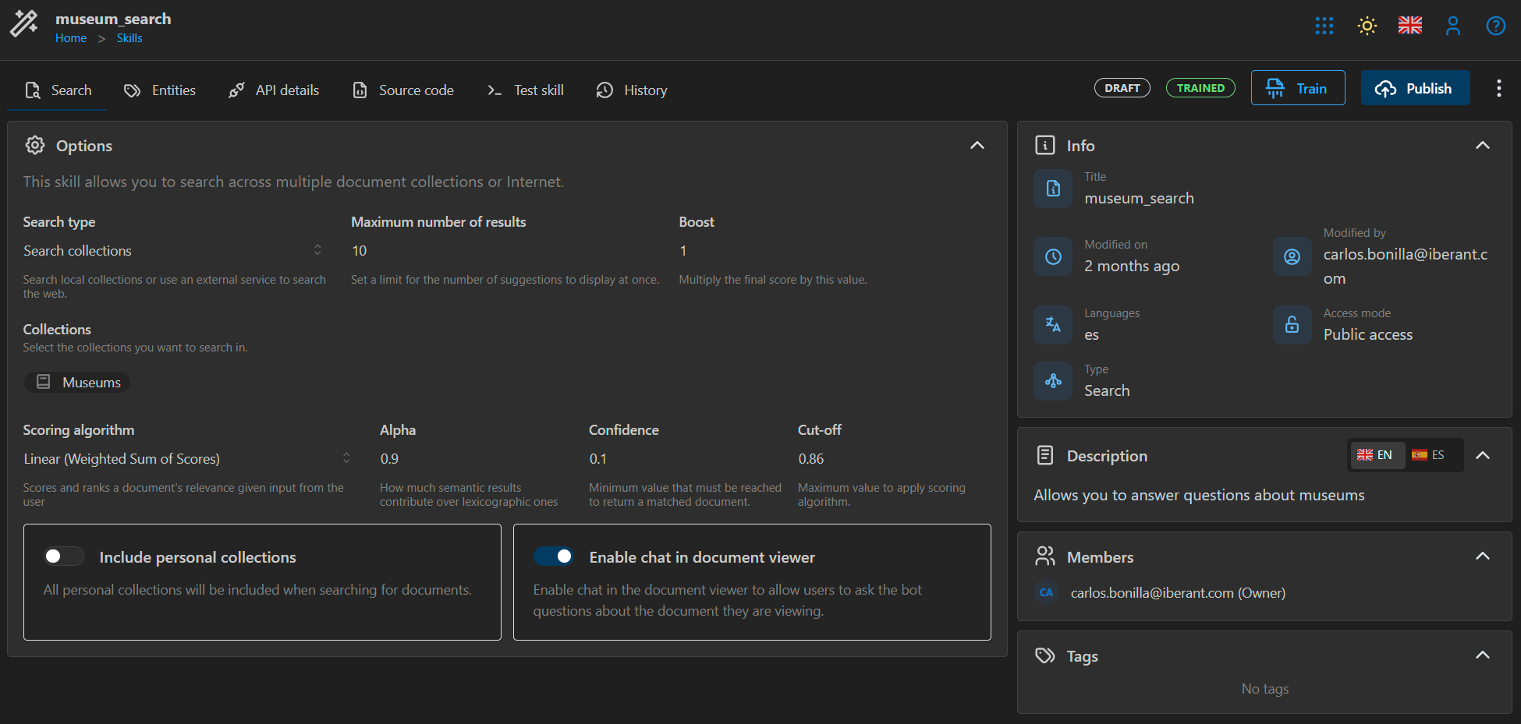The image size is (1521, 724).
Task: Collapse the Info panel
Action: coord(1483,145)
